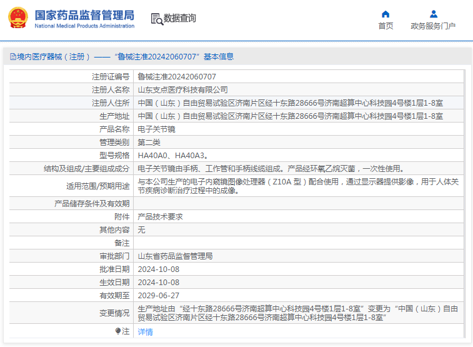Click National Medical Products Administration text
The image size is (473, 347).
[84, 26]
